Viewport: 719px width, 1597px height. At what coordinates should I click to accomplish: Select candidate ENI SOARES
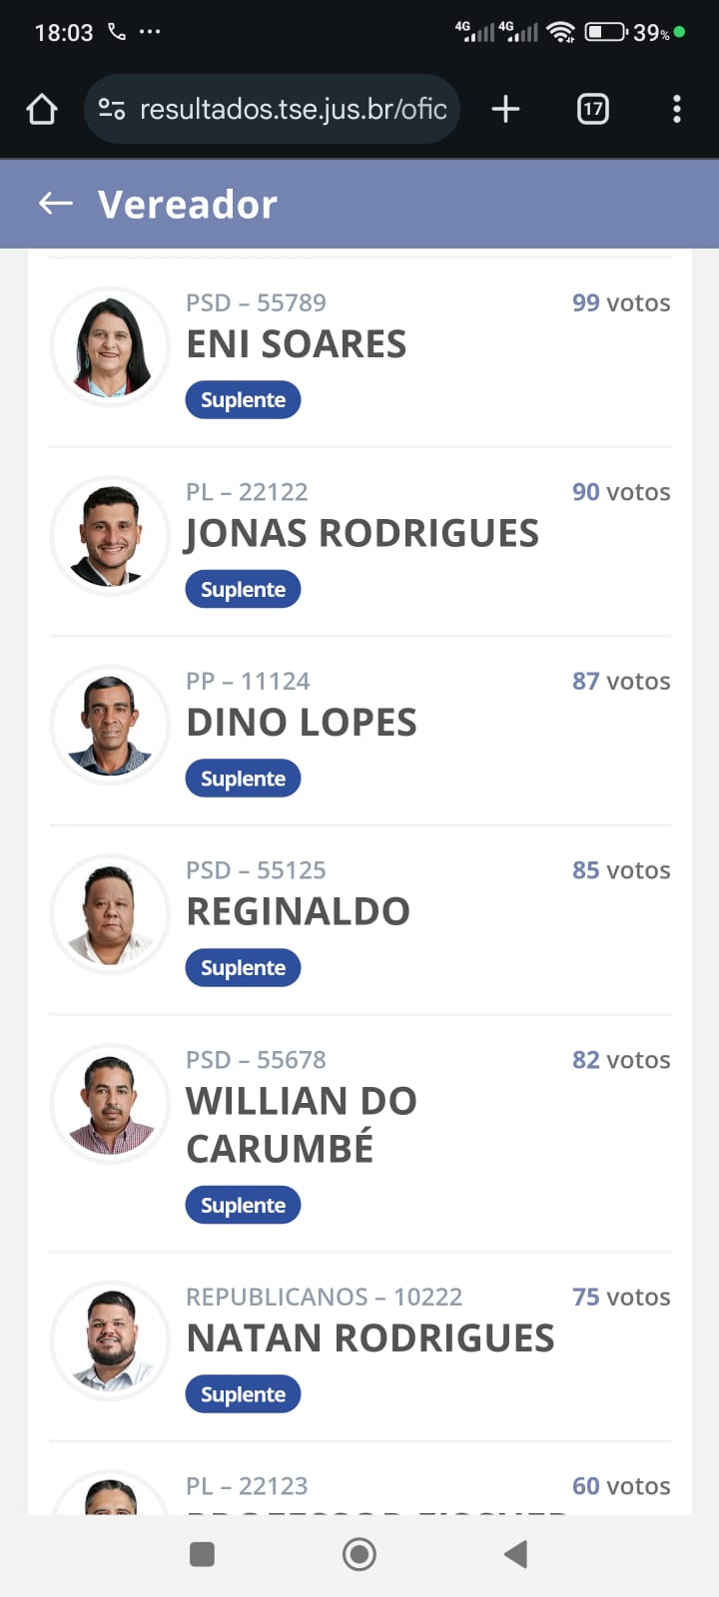pos(297,344)
